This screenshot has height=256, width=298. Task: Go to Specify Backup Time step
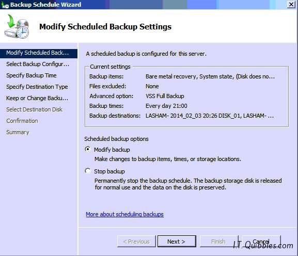(32, 75)
